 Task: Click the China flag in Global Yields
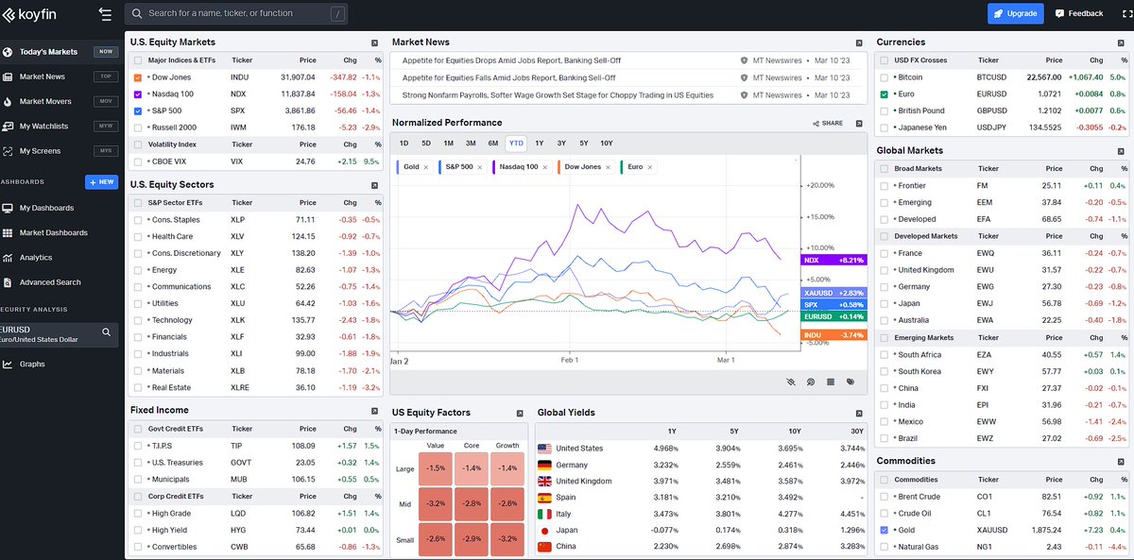click(544, 547)
